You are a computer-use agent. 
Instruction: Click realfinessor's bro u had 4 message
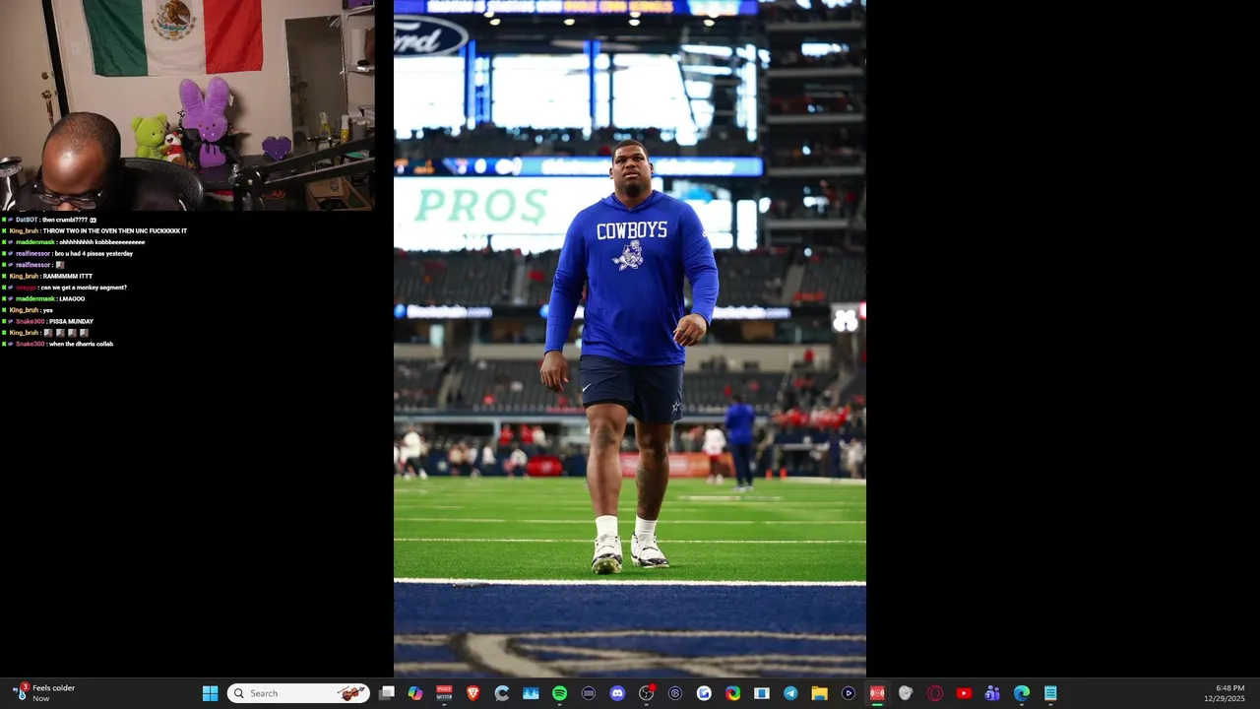[x=68, y=253]
